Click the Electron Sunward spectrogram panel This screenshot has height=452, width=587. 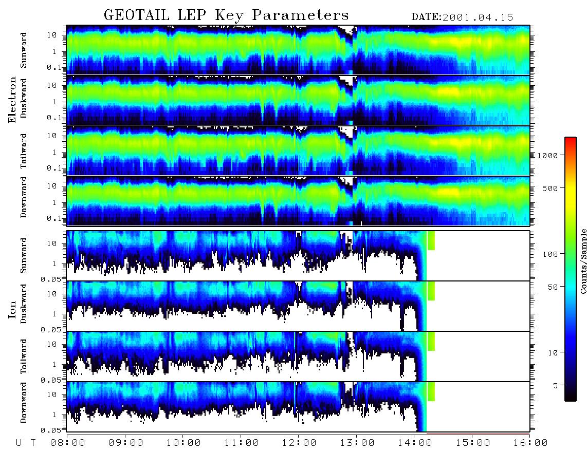click(x=298, y=50)
